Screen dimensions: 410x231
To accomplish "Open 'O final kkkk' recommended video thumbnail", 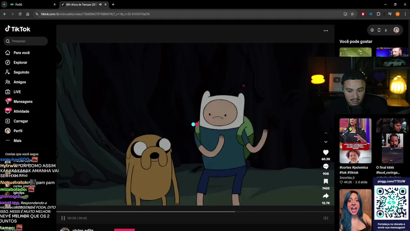I will [392, 141].
